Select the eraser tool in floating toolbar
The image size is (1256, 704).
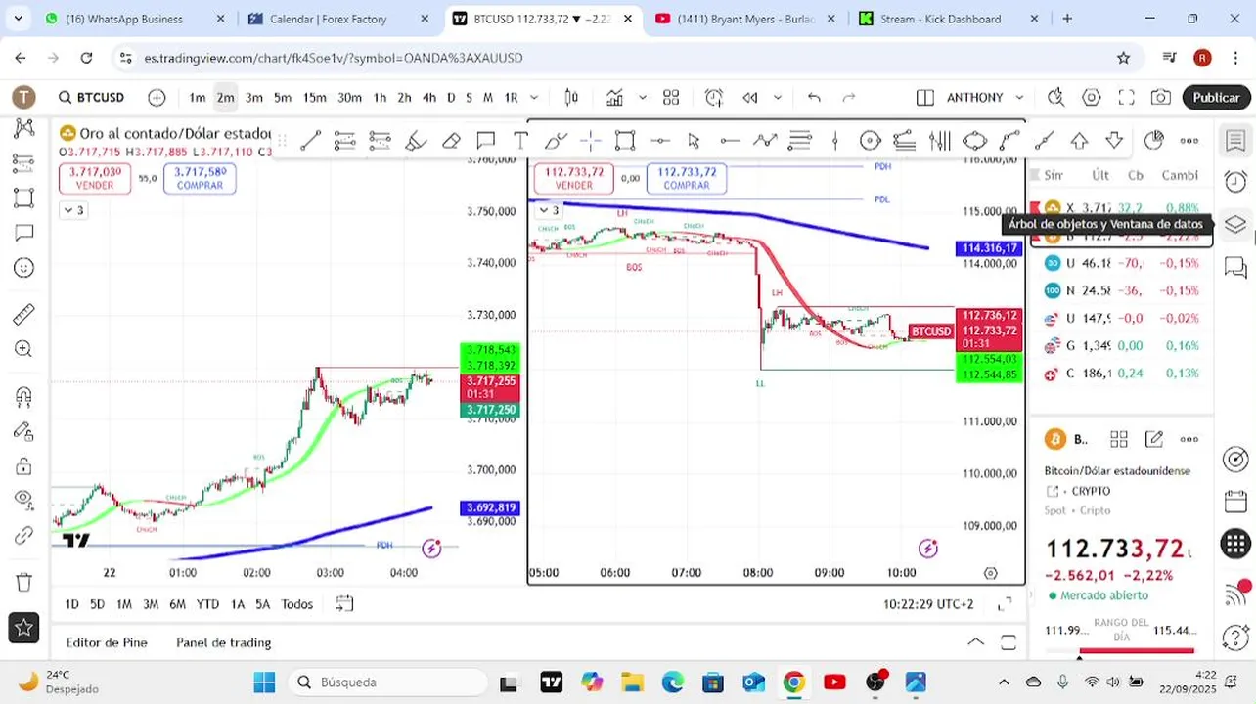[451, 141]
